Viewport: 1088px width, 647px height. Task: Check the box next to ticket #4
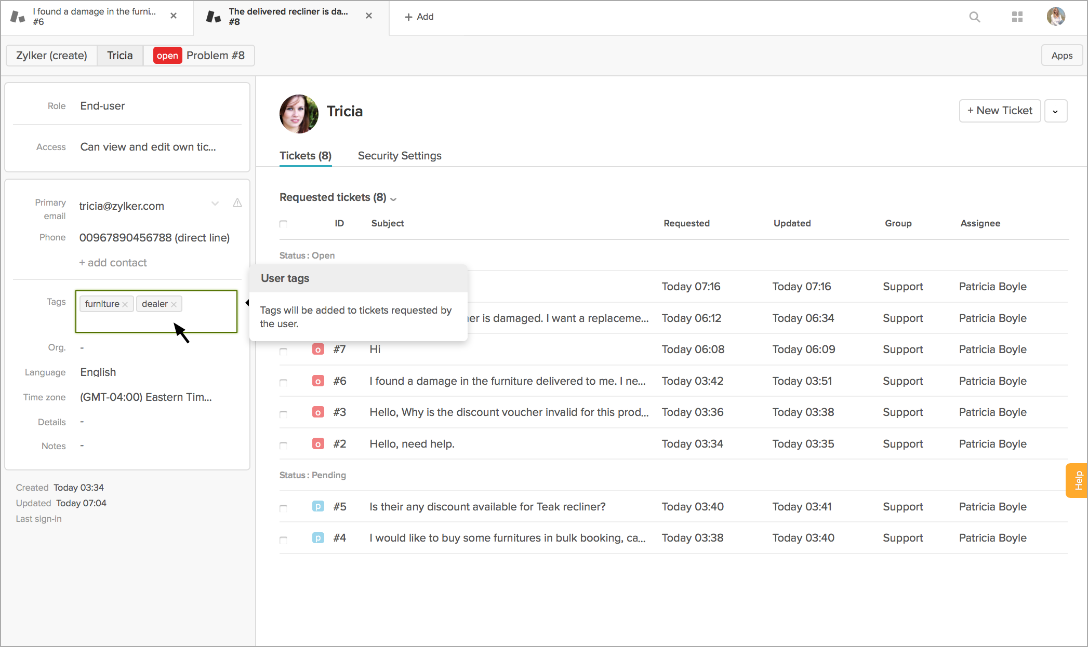(x=283, y=540)
